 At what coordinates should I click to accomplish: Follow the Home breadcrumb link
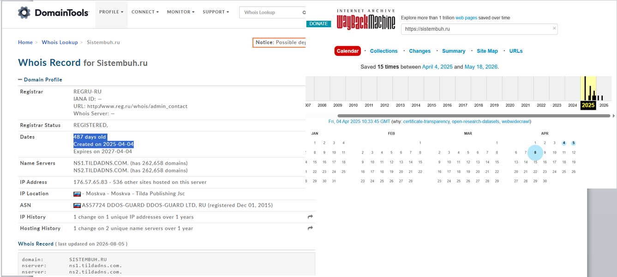click(25, 42)
